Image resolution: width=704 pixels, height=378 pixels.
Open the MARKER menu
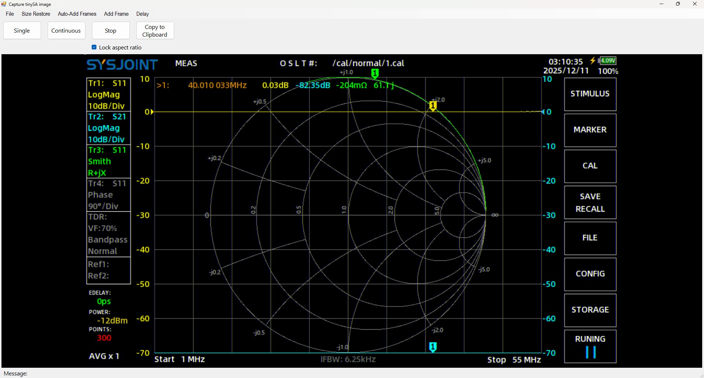click(x=590, y=130)
